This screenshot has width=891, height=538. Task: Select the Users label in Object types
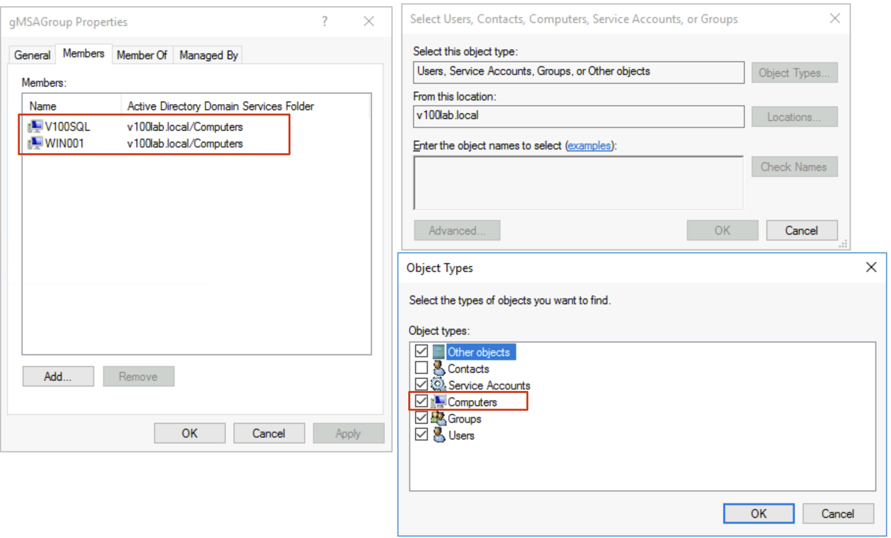point(462,435)
